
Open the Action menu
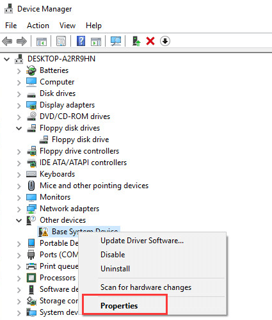[x=38, y=26]
